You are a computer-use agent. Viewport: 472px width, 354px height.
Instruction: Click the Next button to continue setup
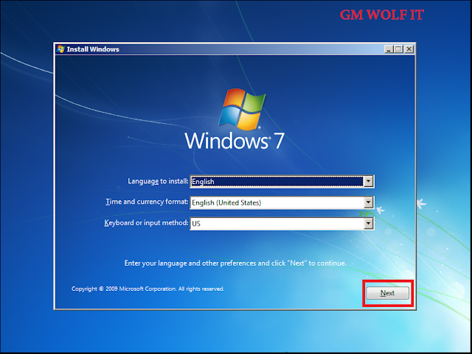click(387, 293)
